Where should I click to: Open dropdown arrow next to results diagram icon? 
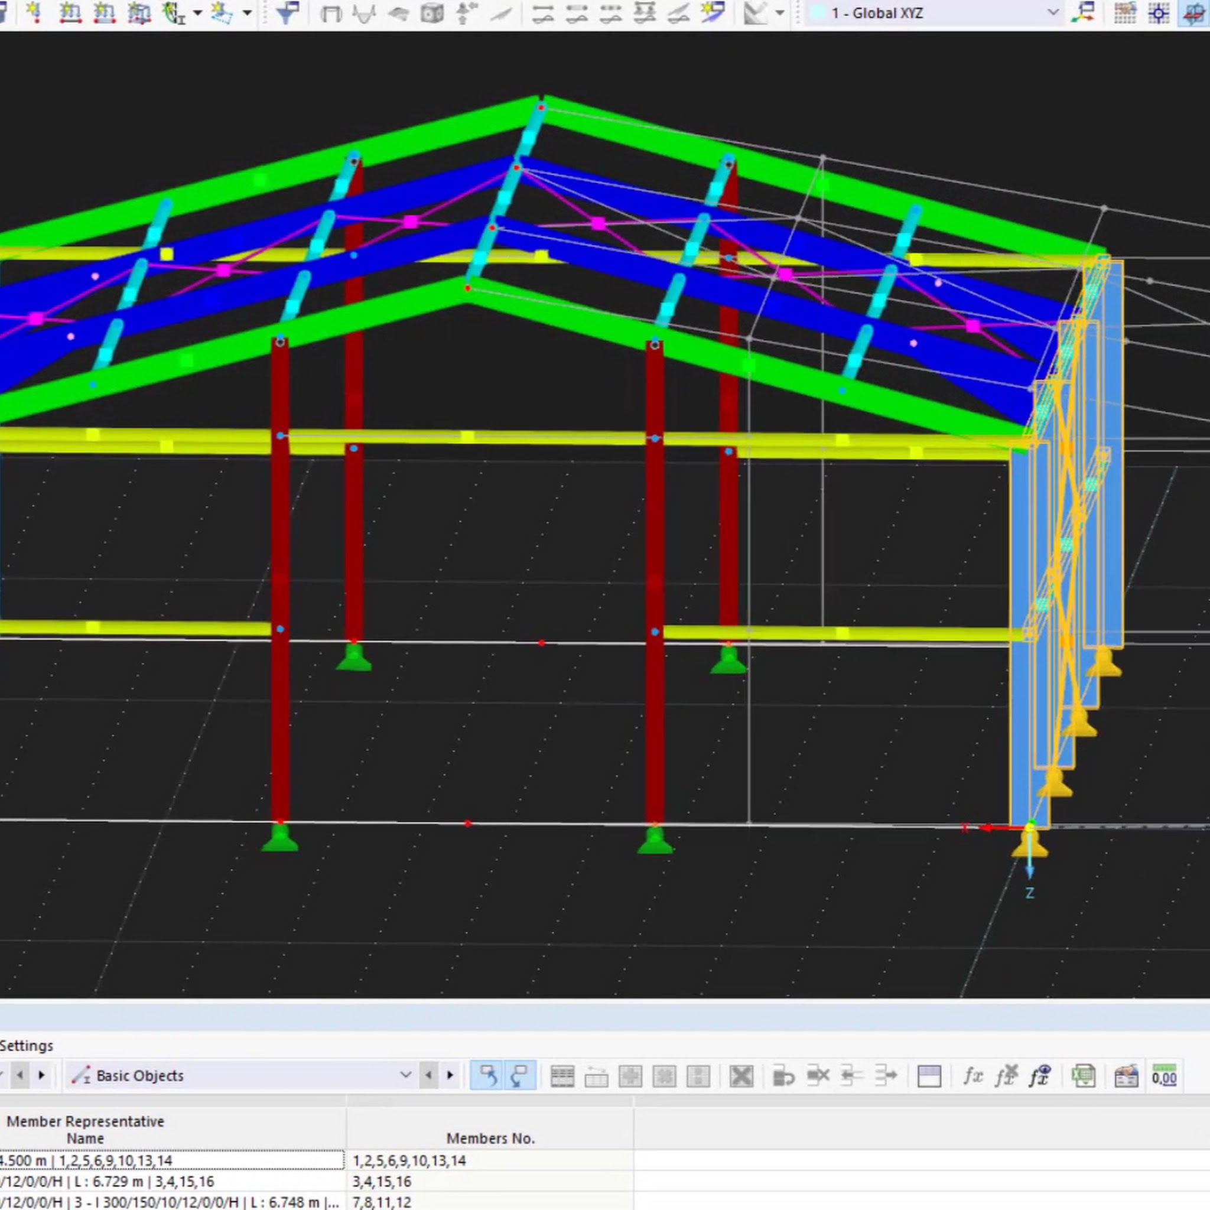tap(780, 13)
